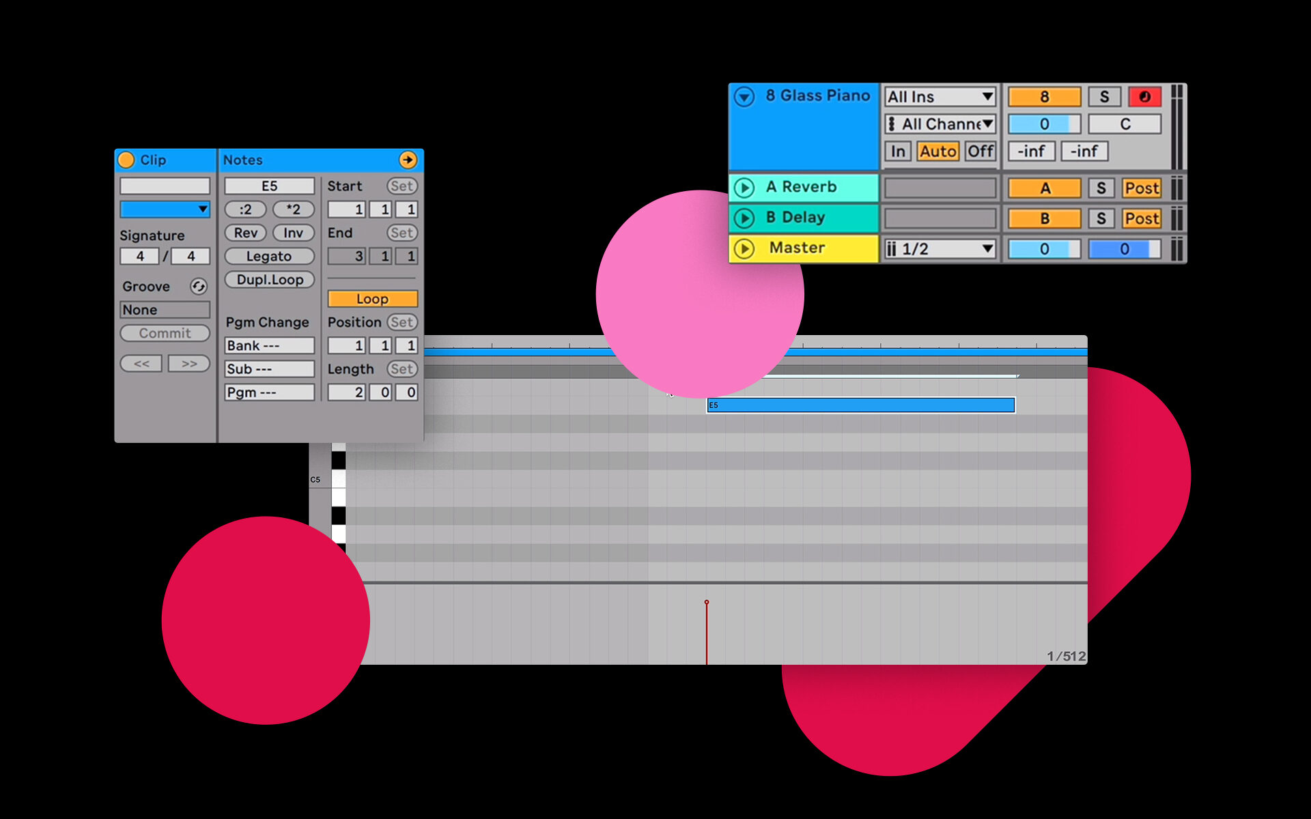Enable Auto monitoring on Glass Piano track
Viewport: 1311px width, 819px height.
(x=938, y=151)
